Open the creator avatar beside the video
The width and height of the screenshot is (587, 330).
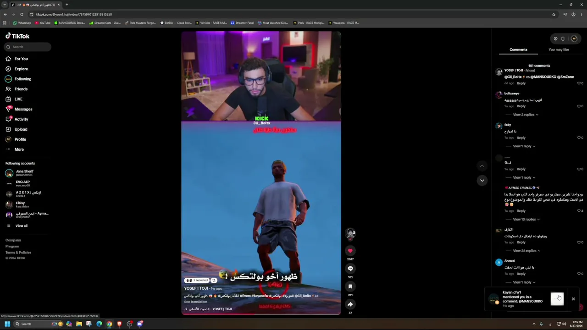tap(350, 234)
